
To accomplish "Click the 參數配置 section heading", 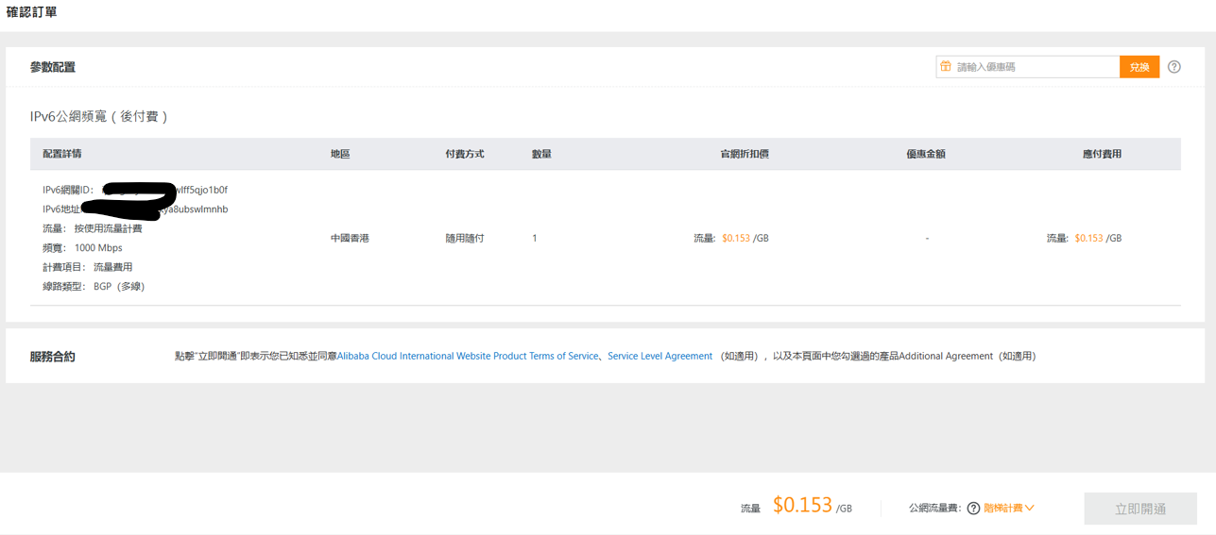I will tap(53, 68).
